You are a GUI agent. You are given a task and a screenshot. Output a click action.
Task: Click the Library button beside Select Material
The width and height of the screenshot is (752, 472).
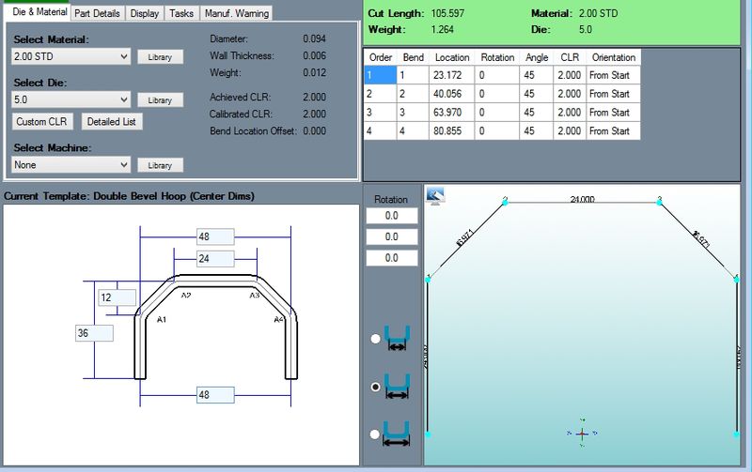(160, 57)
